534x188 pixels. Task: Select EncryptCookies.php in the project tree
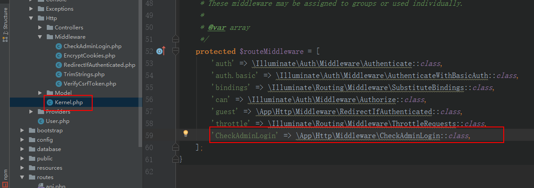tap(90, 56)
